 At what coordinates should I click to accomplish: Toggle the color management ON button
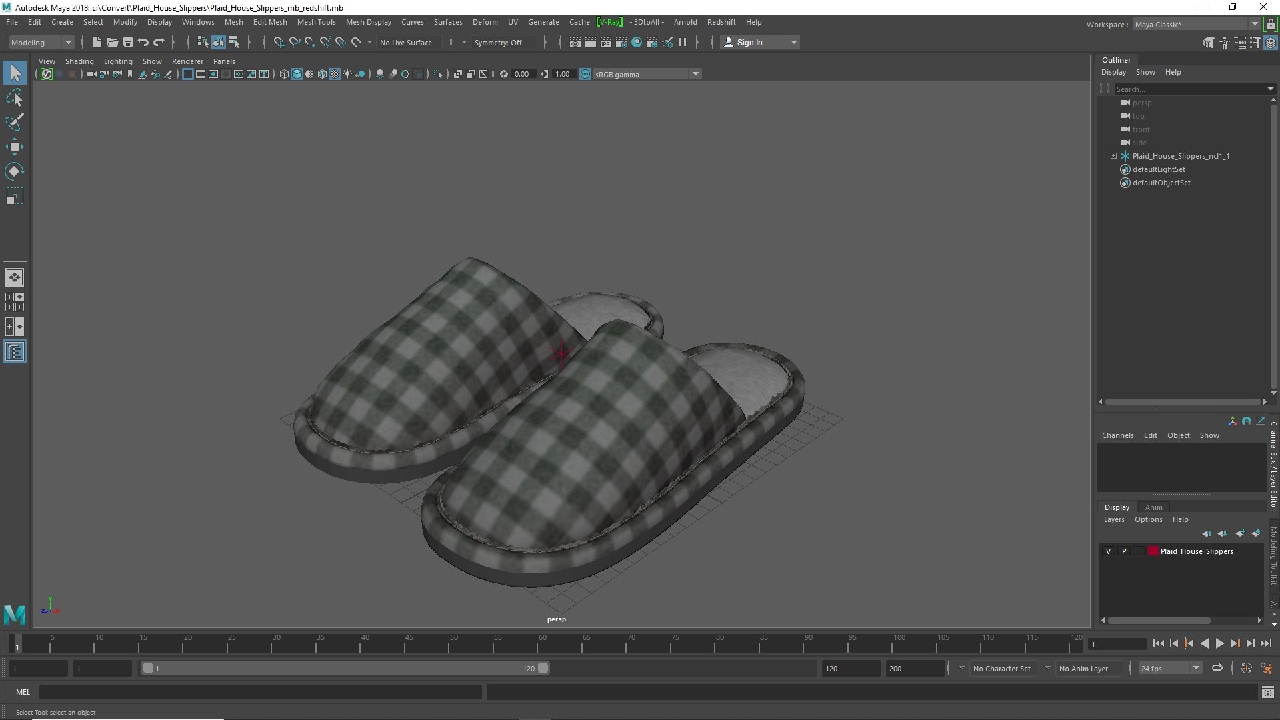click(585, 74)
